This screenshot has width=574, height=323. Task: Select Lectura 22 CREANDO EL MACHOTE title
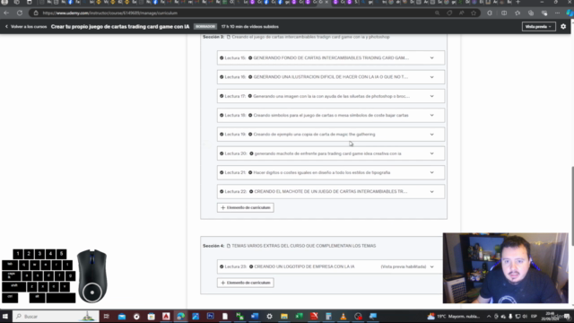[331, 191]
